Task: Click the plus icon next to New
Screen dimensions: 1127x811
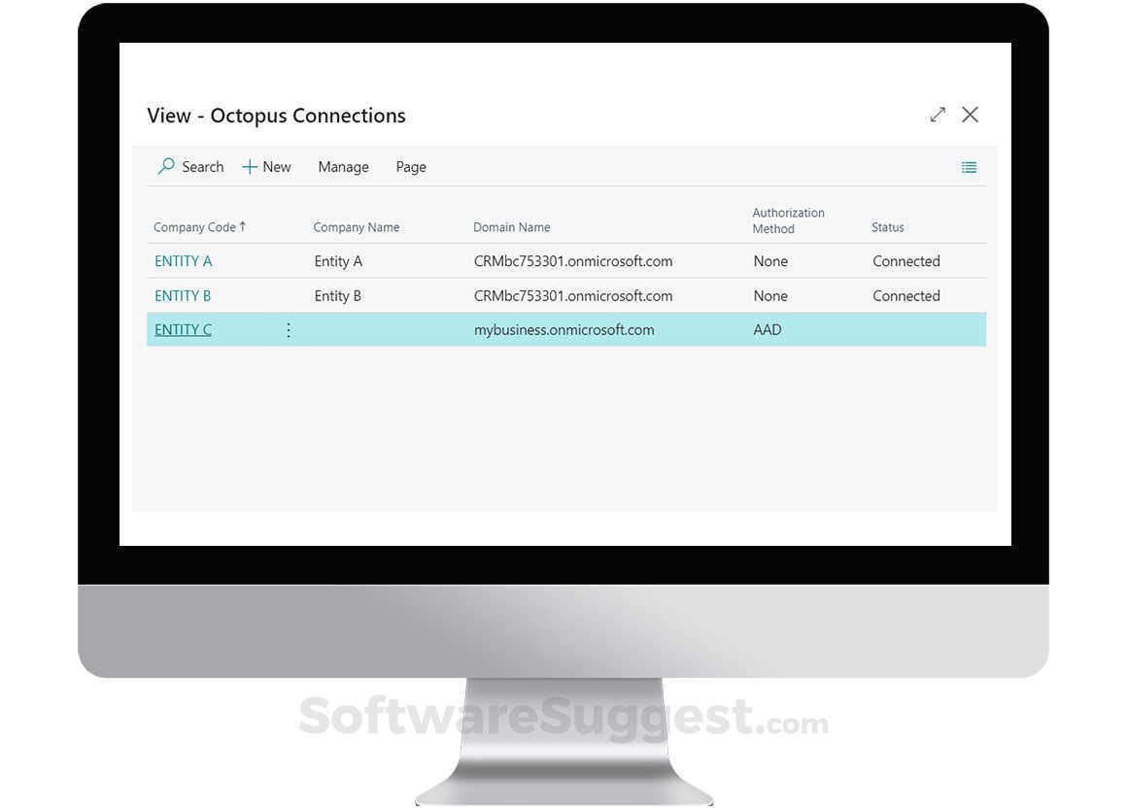Action: click(252, 166)
